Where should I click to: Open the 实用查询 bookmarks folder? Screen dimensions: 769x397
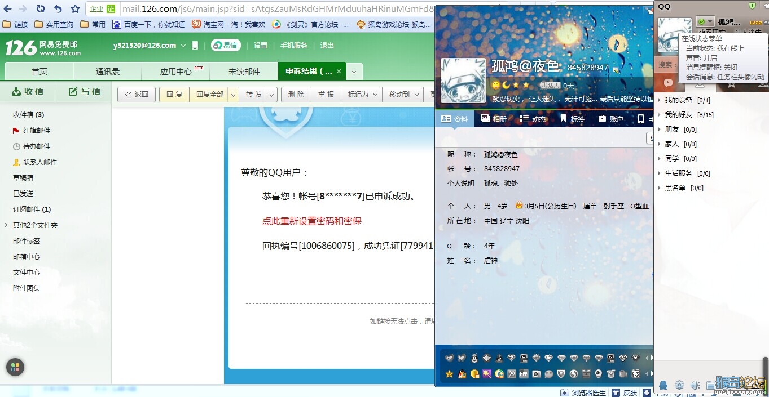[x=54, y=24]
